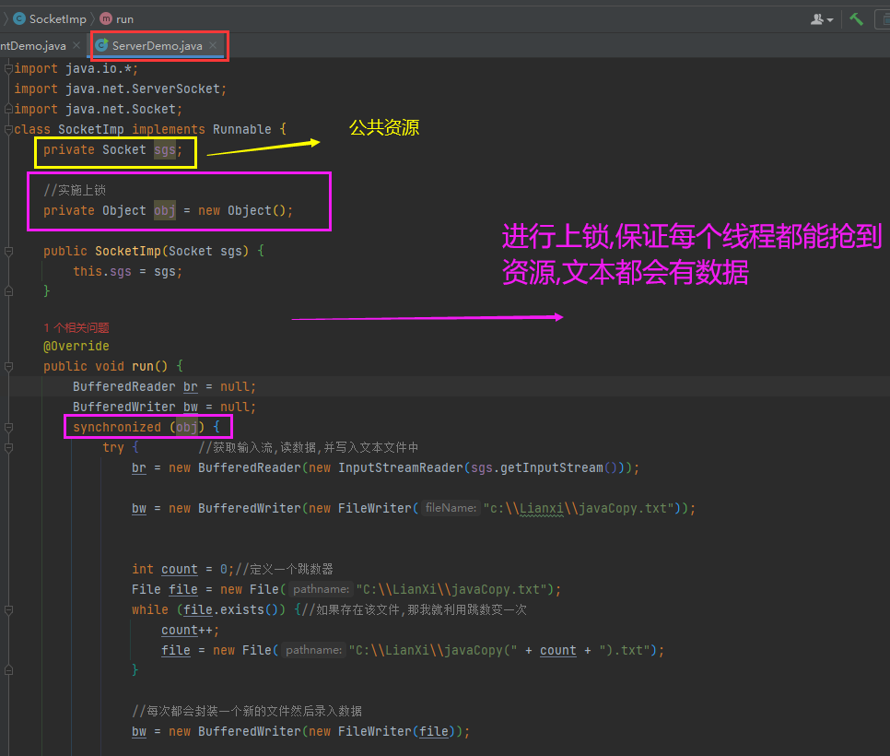Viewport: 890px width, 756px height.
Task: Click 'int count = 0;' declaration
Action: coord(182,569)
